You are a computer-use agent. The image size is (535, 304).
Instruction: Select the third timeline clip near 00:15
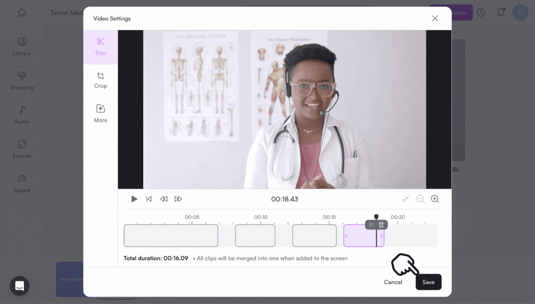tap(314, 235)
